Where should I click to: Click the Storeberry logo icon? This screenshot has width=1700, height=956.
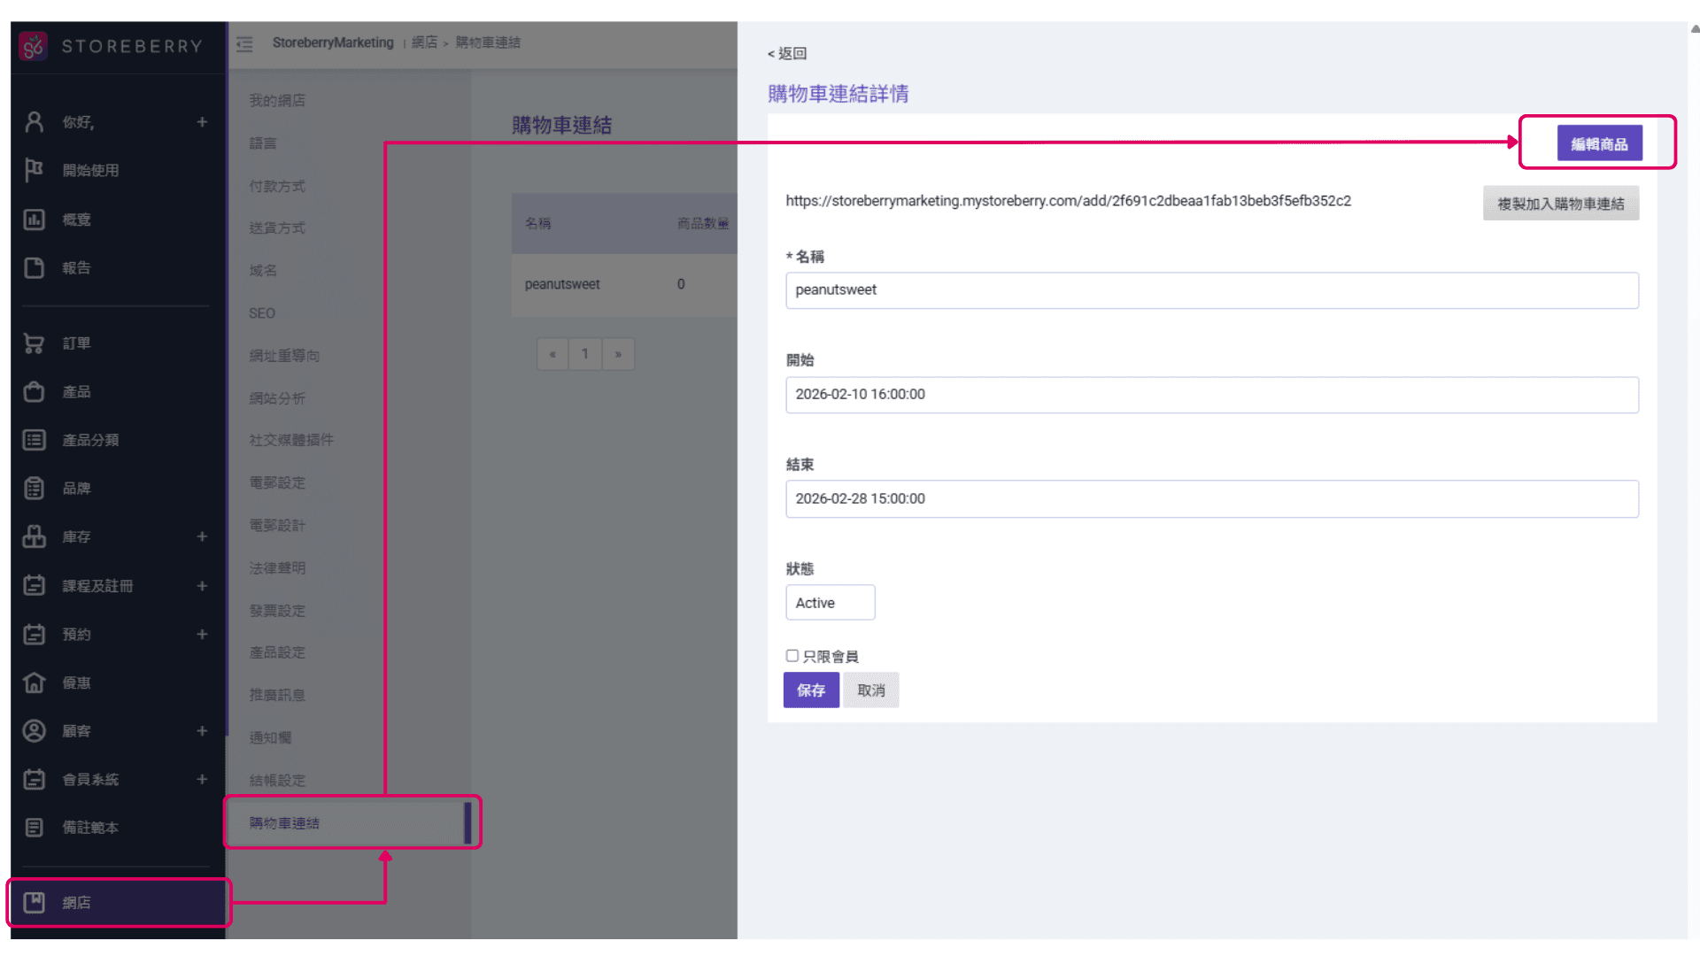34,46
